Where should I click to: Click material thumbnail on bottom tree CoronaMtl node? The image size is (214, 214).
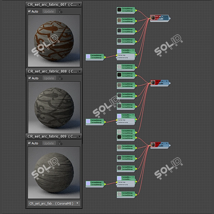[x=153, y=145]
